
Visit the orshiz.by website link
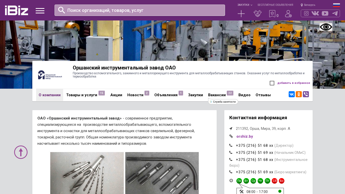(x=245, y=136)
